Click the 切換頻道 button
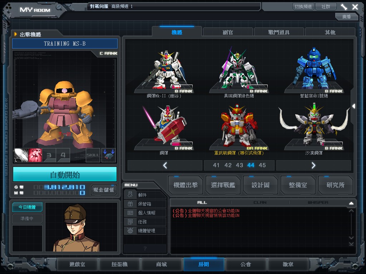Image resolution: width=366 pixels, height=274 pixels. (x=303, y=6)
